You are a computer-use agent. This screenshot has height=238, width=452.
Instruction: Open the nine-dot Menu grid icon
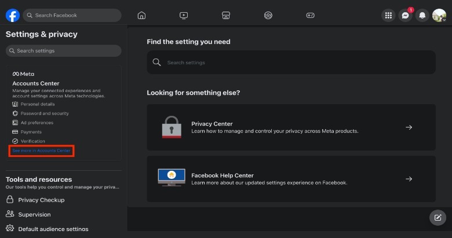(x=388, y=16)
